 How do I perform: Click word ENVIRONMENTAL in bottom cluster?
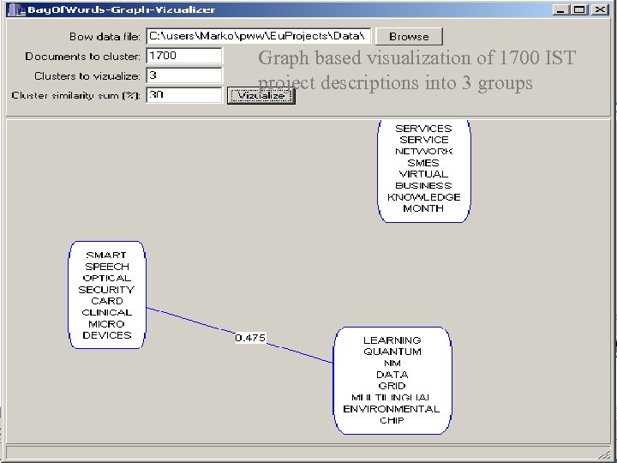(x=391, y=409)
